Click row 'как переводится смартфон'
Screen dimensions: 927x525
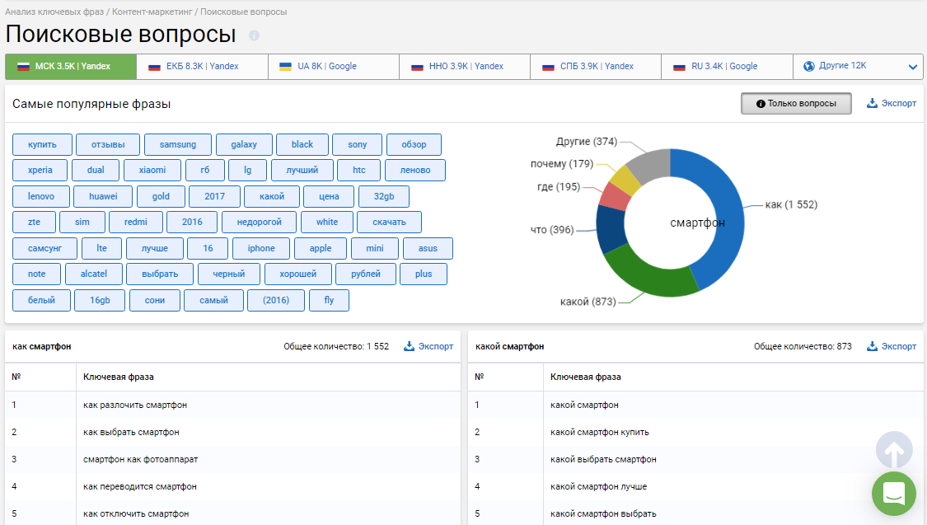tap(232, 486)
